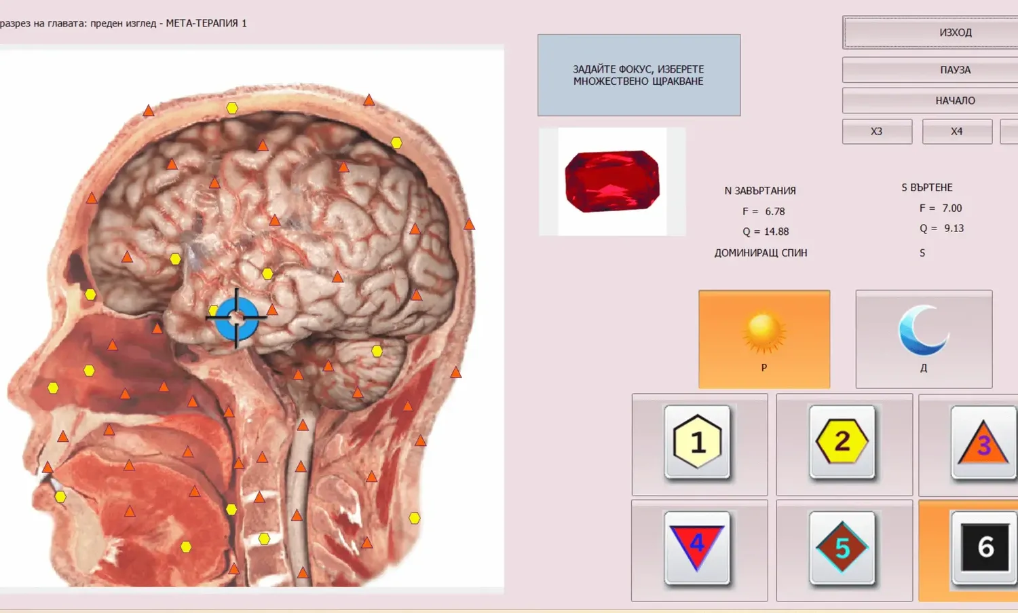The height and width of the screenshot is (613, 1018).
Task: Select the red inverted triangle 4 icon
Action: (698, 548)
